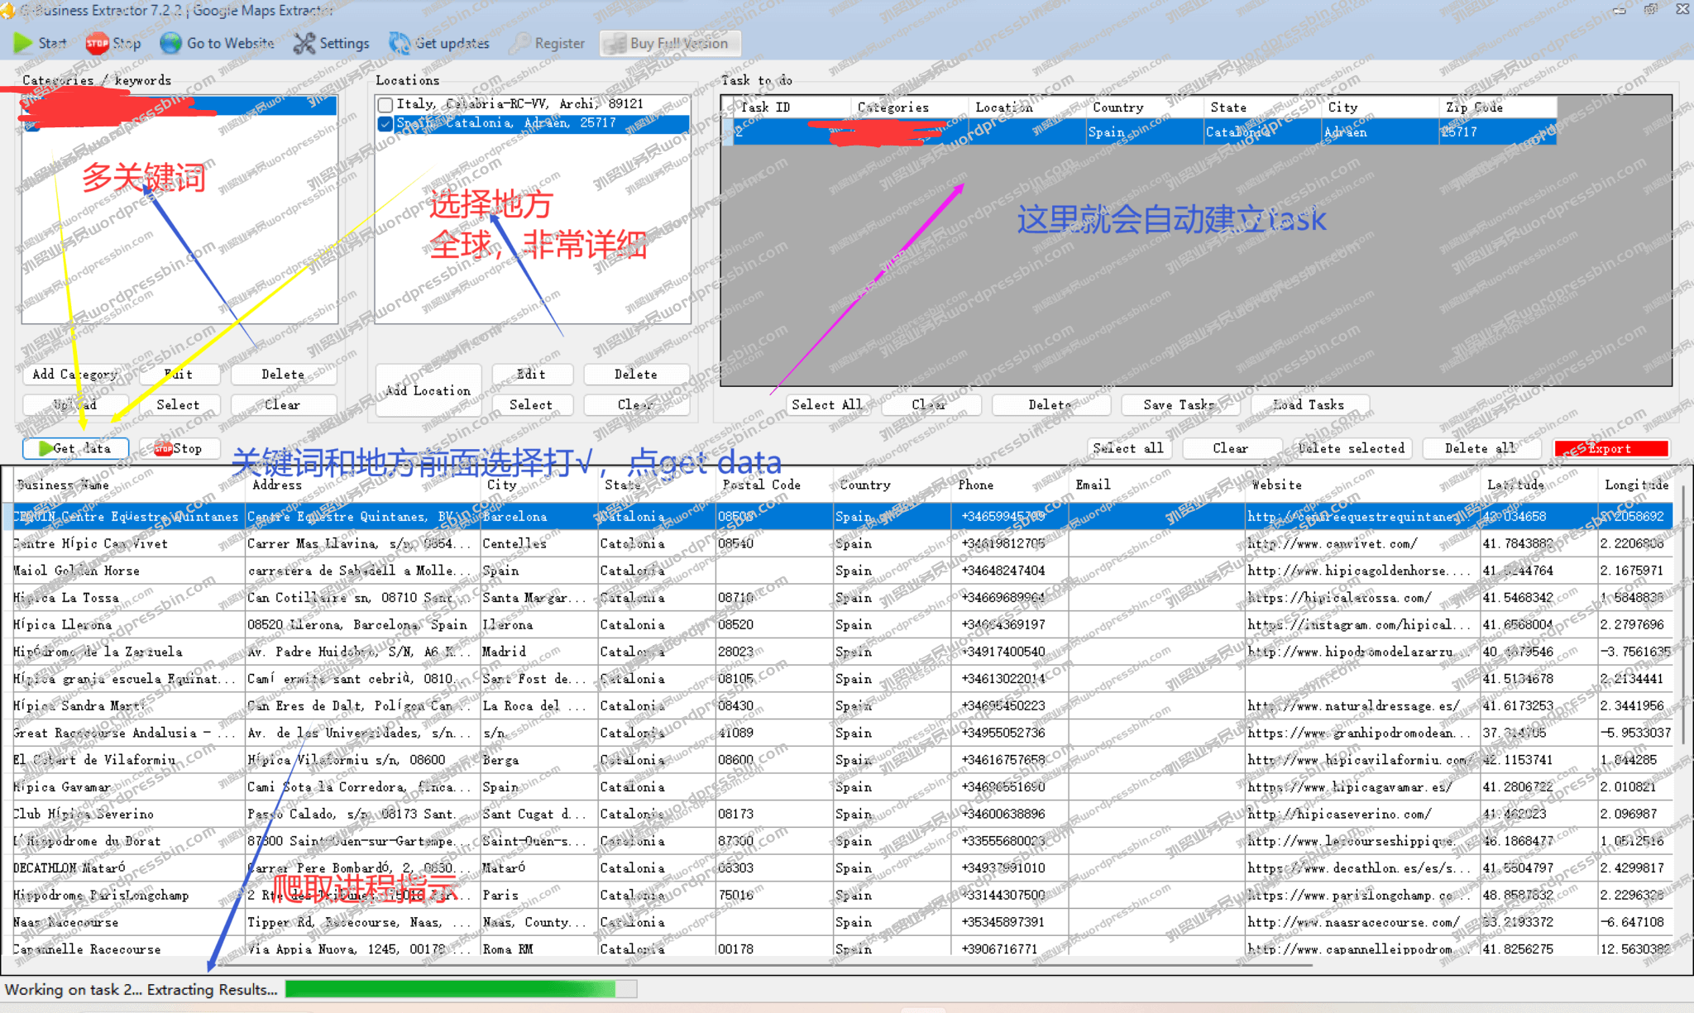Click Save Tasks in the task panel
The image size is (1694, 1013).
(x=1180, y=404)
